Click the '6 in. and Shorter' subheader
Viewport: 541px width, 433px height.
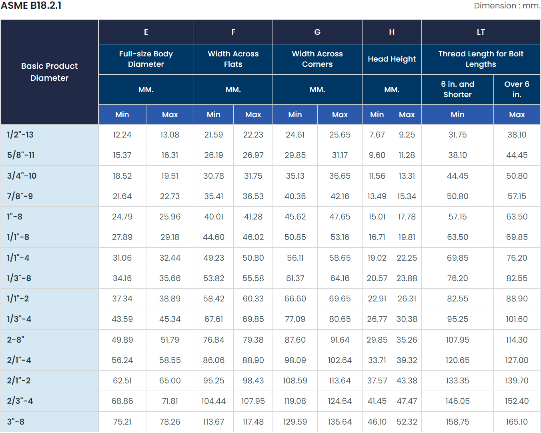coord(458,89)
